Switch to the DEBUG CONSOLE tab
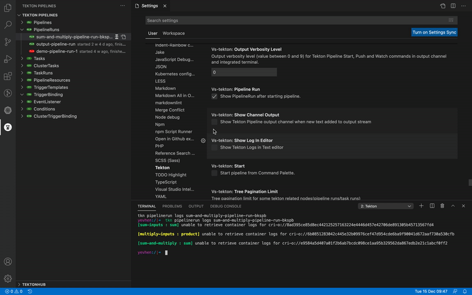Screen dimensions: 472x295 pyautogui.click(x=226, y=206)
